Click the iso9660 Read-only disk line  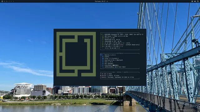point(122,45)
